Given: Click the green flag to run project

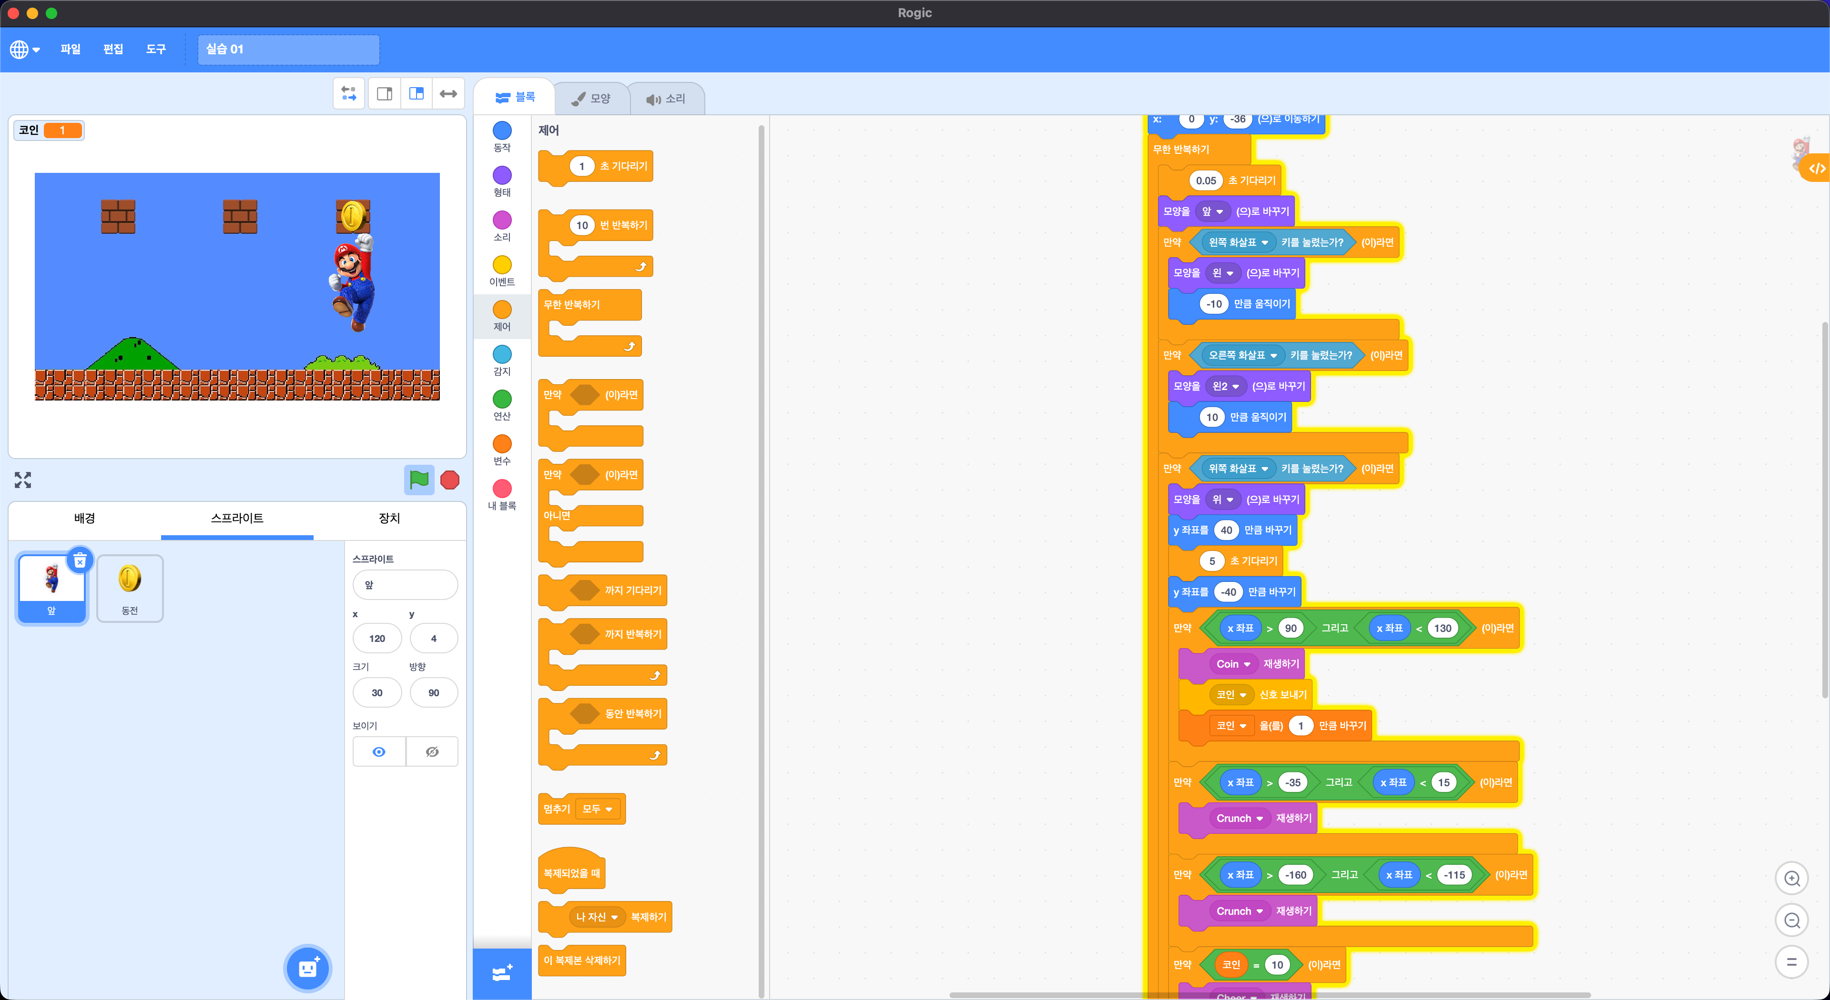Looking at the screenshot, I should pos(418,480).
